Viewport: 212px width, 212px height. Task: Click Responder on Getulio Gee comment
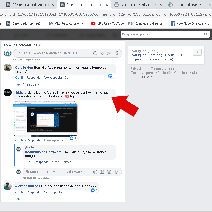tap(34, 78)
